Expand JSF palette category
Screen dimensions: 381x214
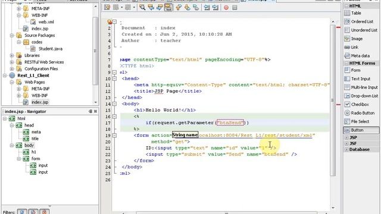[346, 143]
